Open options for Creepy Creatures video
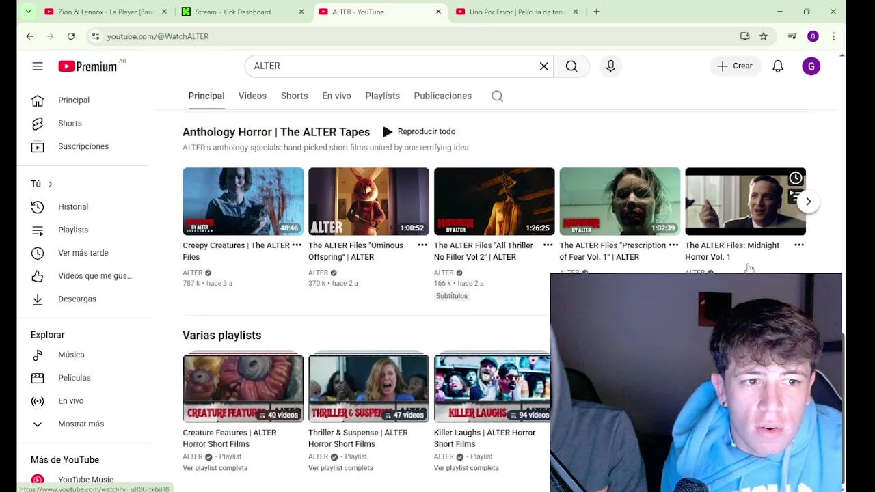The height and width of the screenshot is (492, 875). (297, 245)
